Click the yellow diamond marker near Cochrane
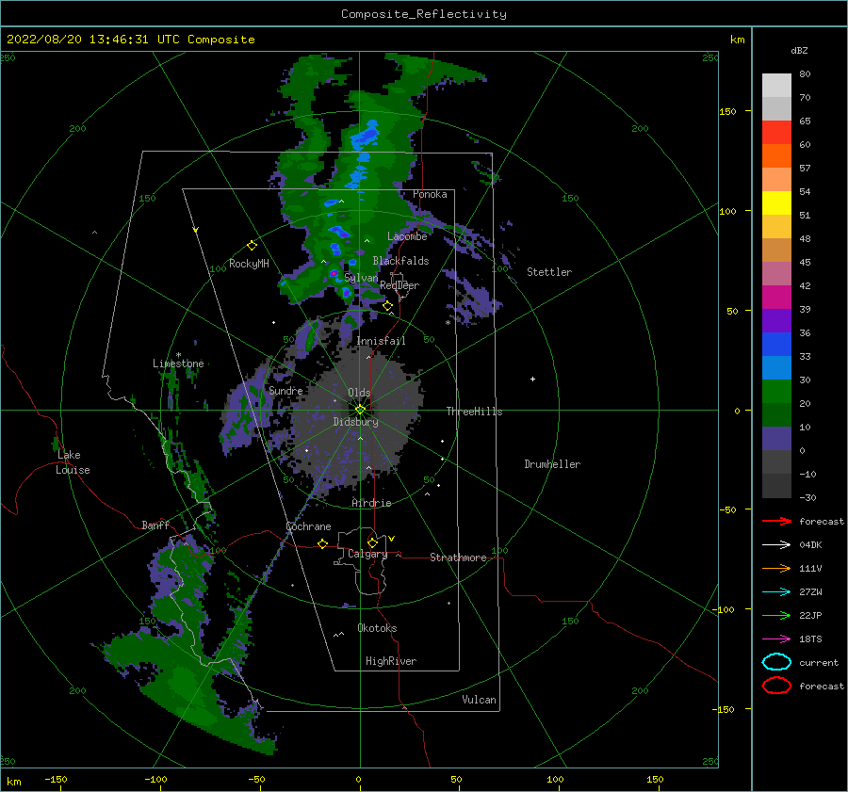848x792 pixels. [323, 543]
